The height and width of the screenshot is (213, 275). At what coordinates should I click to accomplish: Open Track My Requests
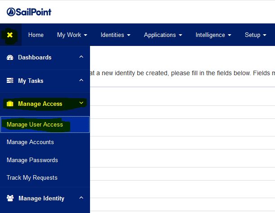[x=32, y=178]
